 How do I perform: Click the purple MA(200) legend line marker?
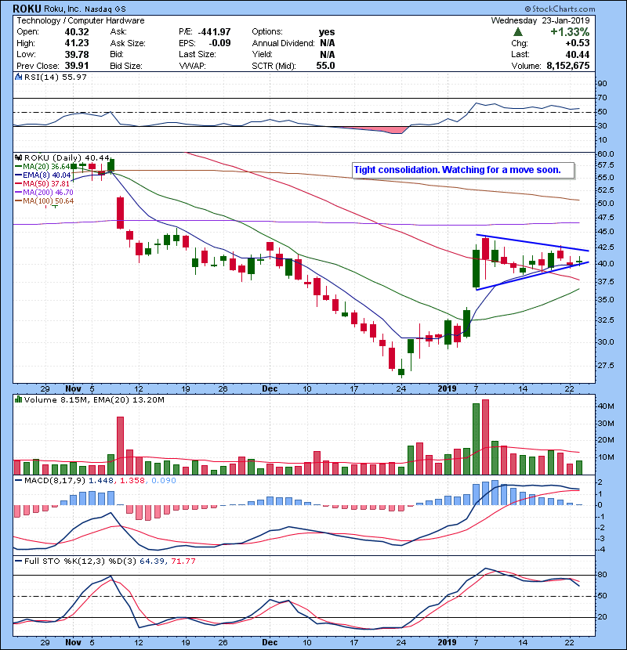pos(18,193)
